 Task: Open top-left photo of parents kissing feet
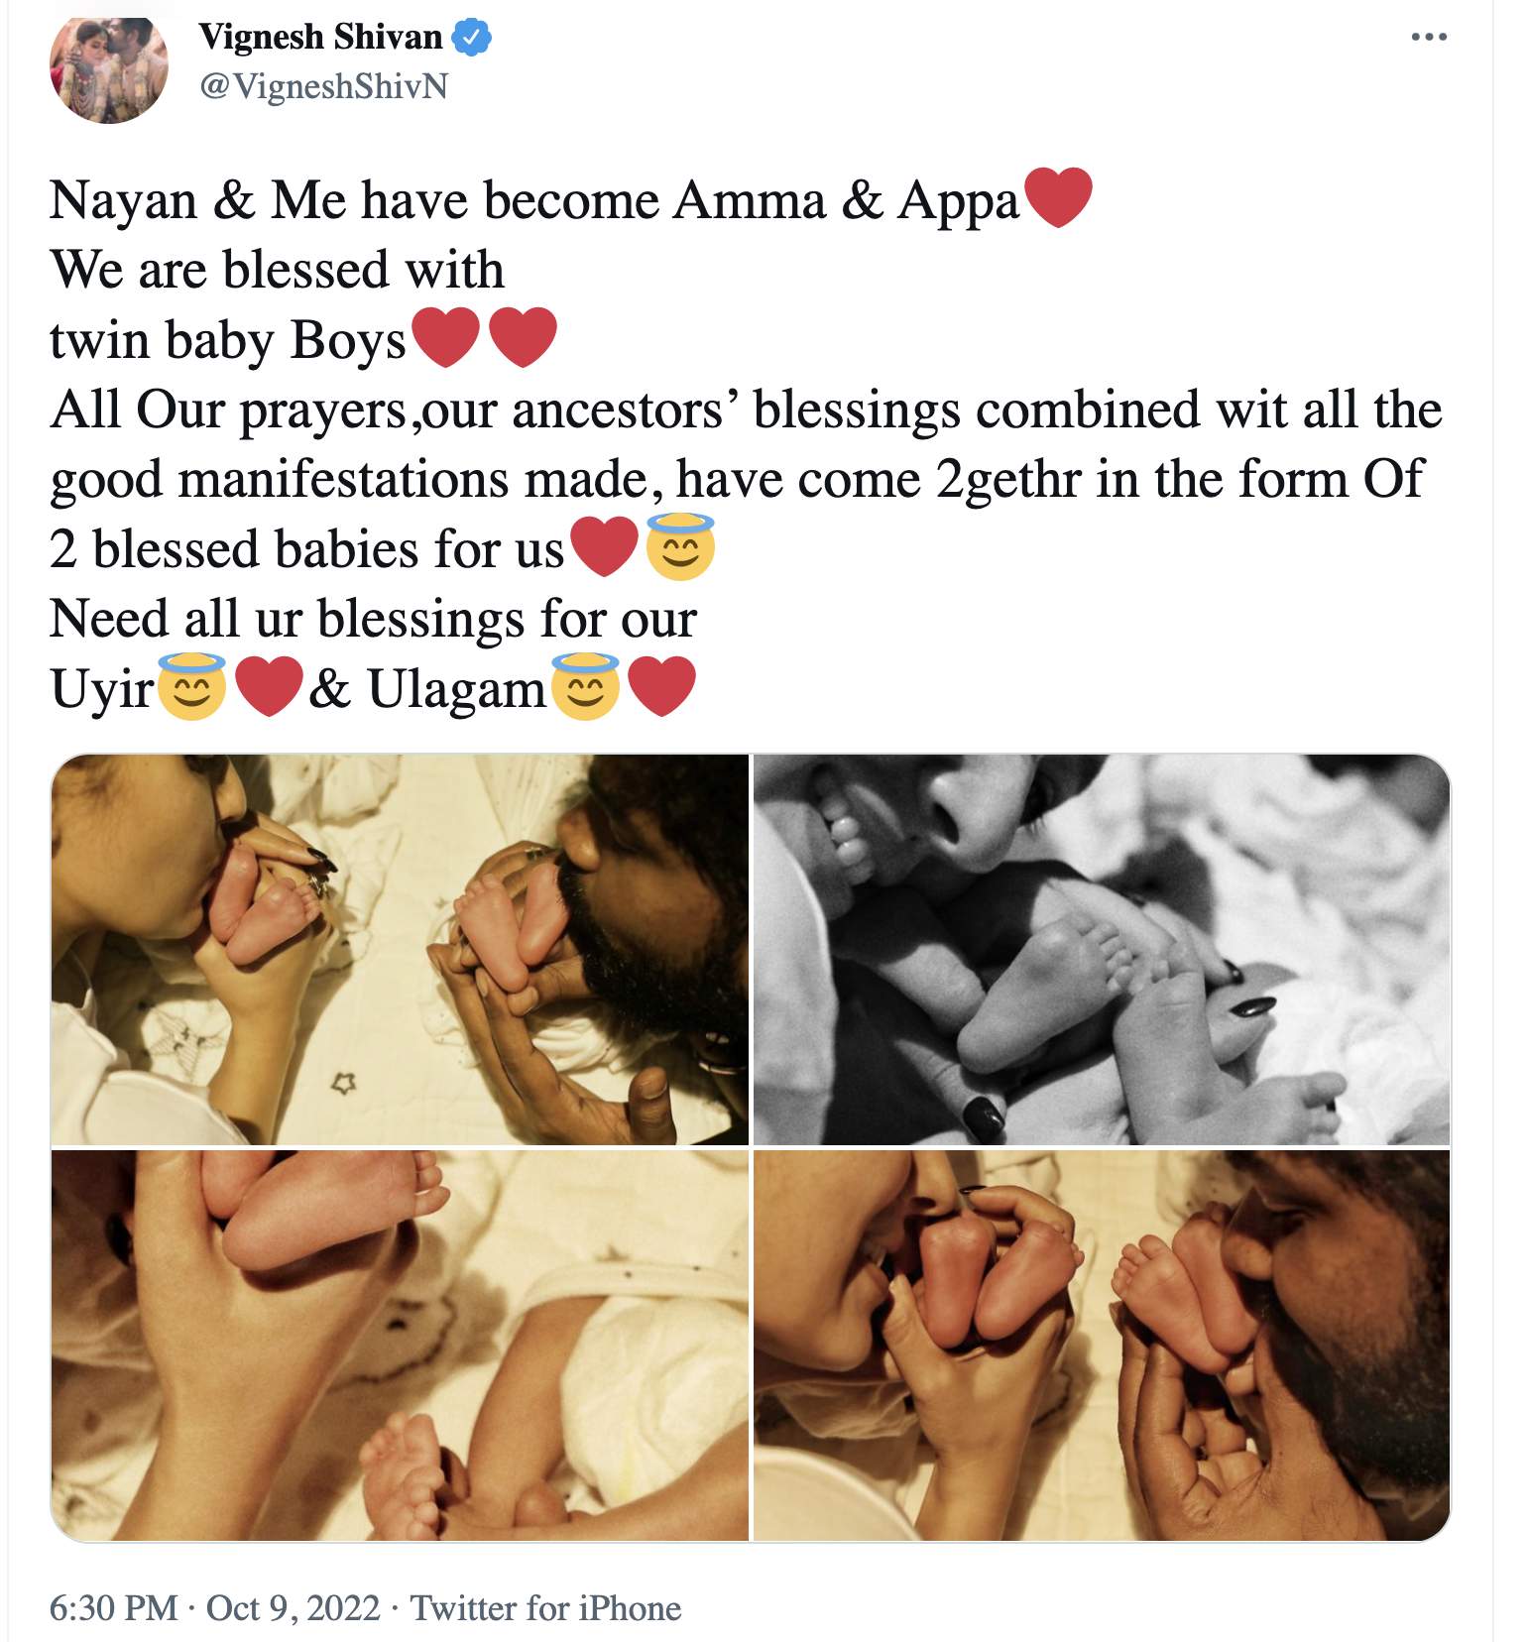(x=400, y=950)
